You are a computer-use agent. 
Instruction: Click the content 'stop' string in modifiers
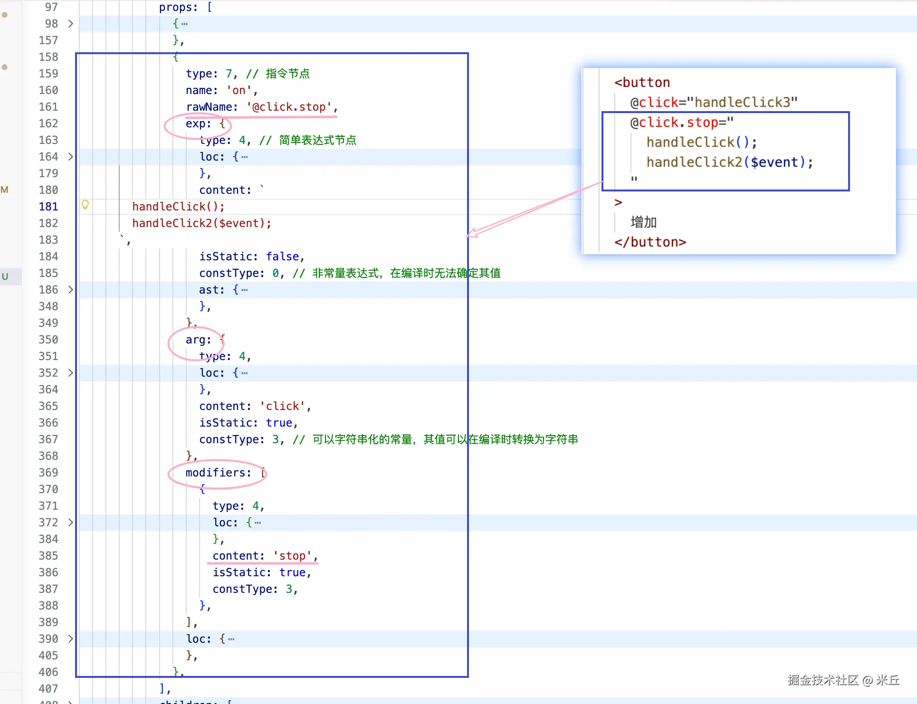coord(292,556)
